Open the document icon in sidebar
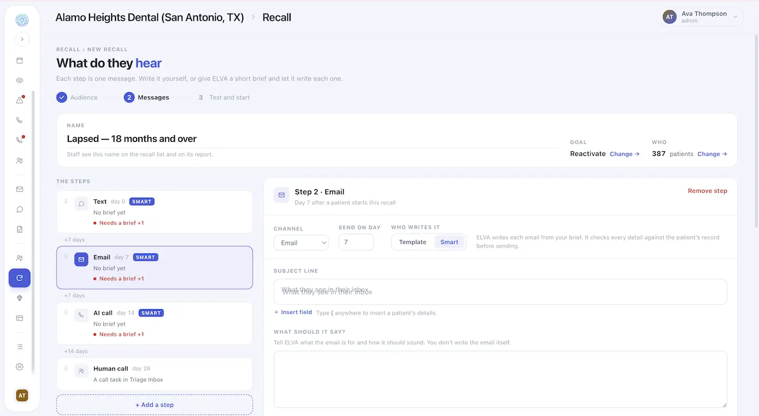759x416 pixels. pos(20,230)
